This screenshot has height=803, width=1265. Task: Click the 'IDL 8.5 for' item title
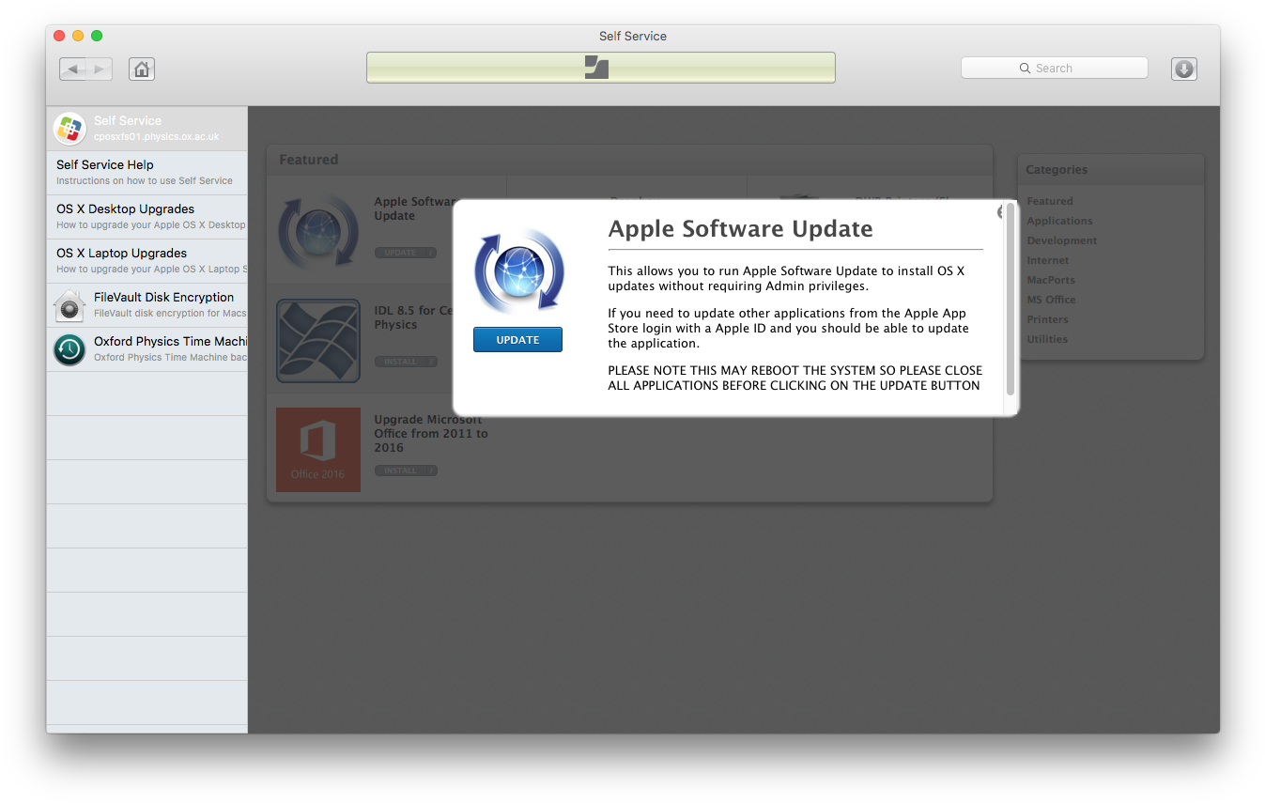[x=414, y=317]
